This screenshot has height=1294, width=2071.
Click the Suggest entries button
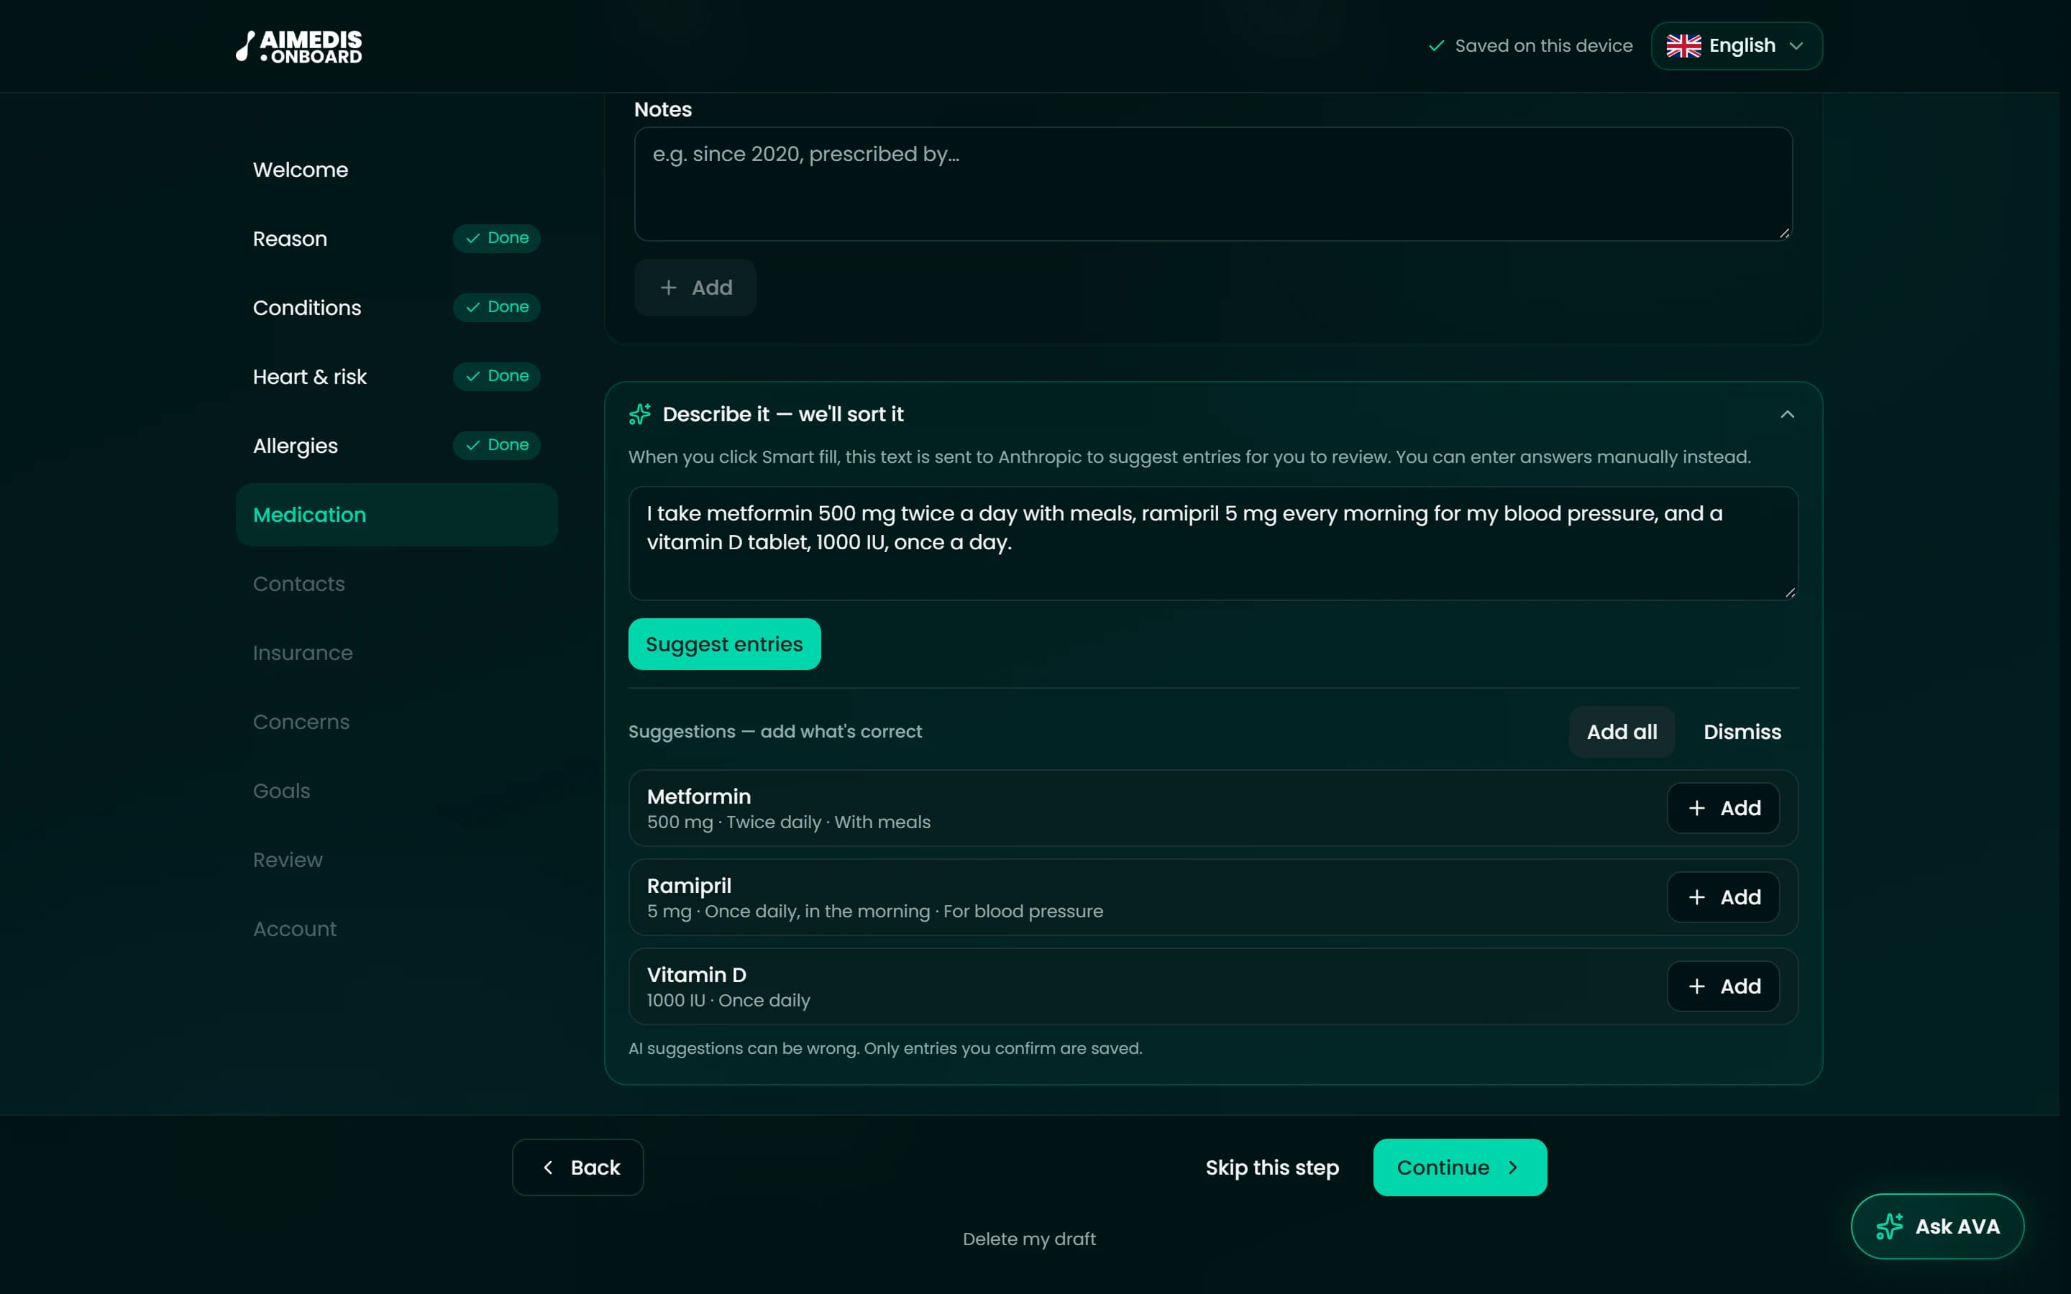coord(724,644)
